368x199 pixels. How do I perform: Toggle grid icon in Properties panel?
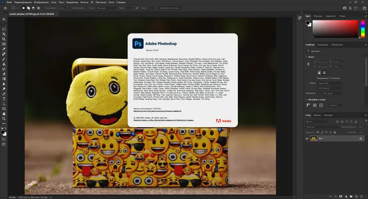pos(315,105)
